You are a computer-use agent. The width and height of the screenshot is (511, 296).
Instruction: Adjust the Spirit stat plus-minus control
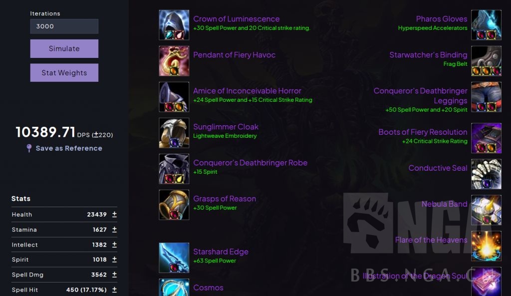[114, 260]
